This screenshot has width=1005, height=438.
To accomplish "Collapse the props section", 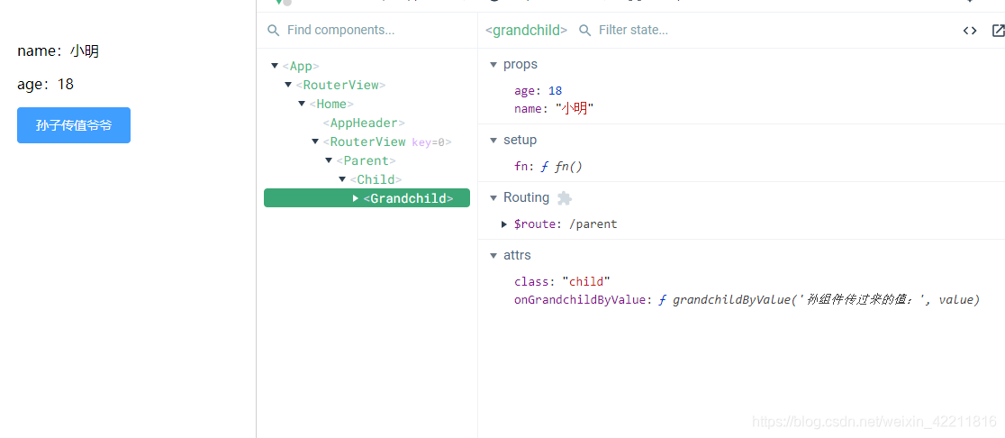I will 493,65.
